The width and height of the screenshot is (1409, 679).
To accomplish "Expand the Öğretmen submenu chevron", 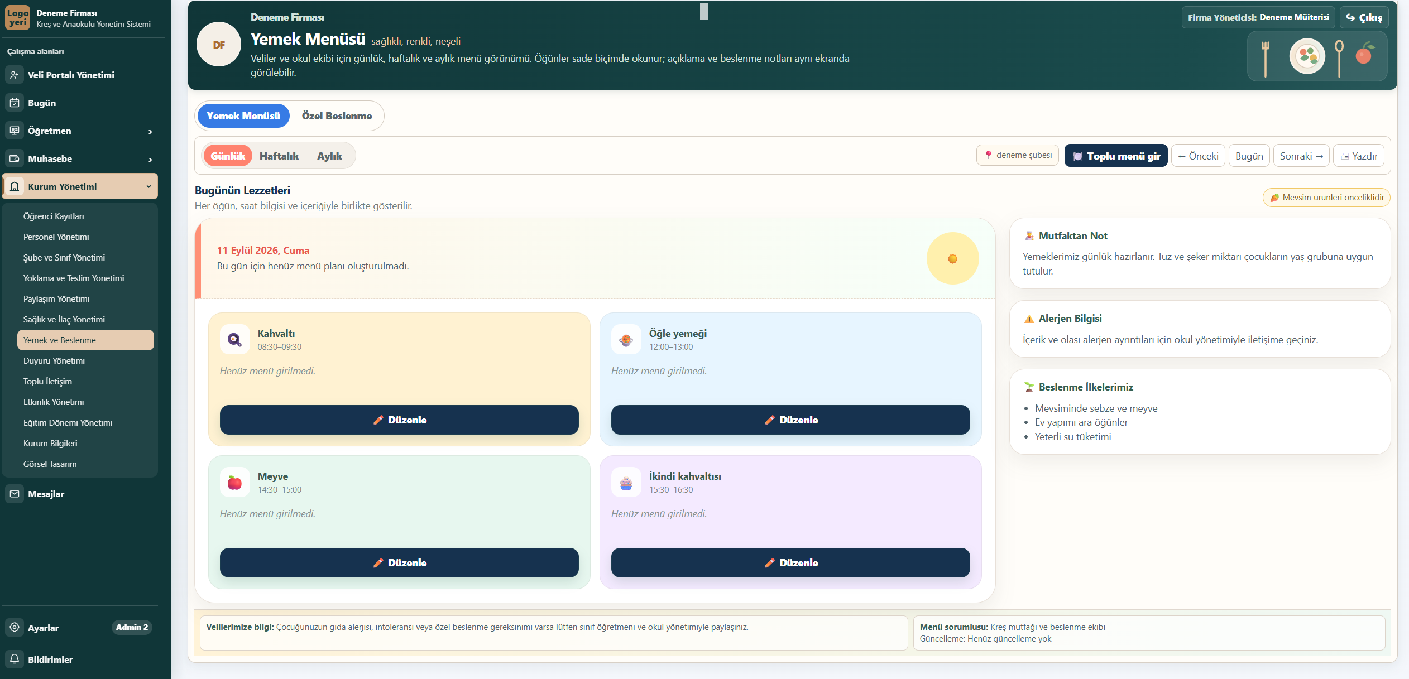I will pyautogui.click(x=150, y=131).
